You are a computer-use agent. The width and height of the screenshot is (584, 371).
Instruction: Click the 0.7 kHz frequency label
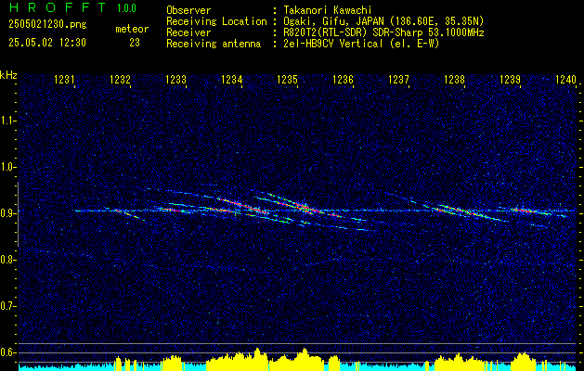(8, 306)
